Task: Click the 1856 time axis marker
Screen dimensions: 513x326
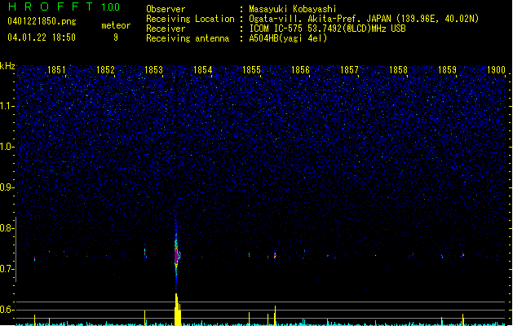Action: point(300,70)
